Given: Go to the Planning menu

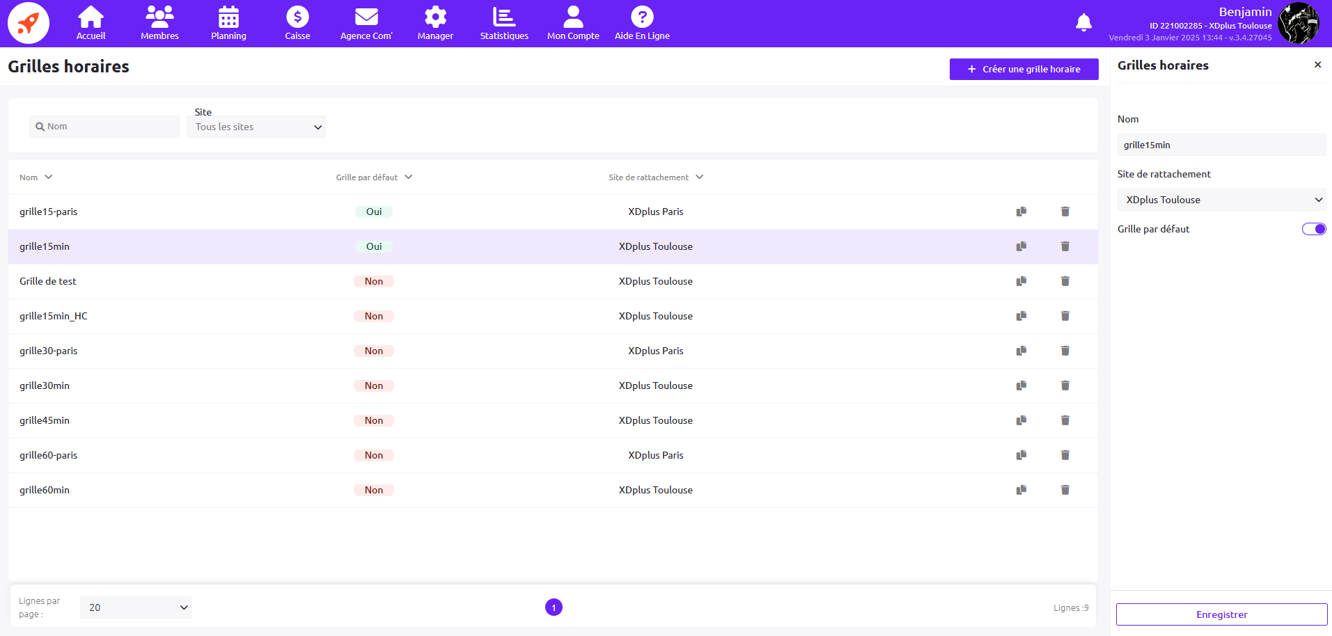Looking at the screenshot, I should [x=228, y=24].
